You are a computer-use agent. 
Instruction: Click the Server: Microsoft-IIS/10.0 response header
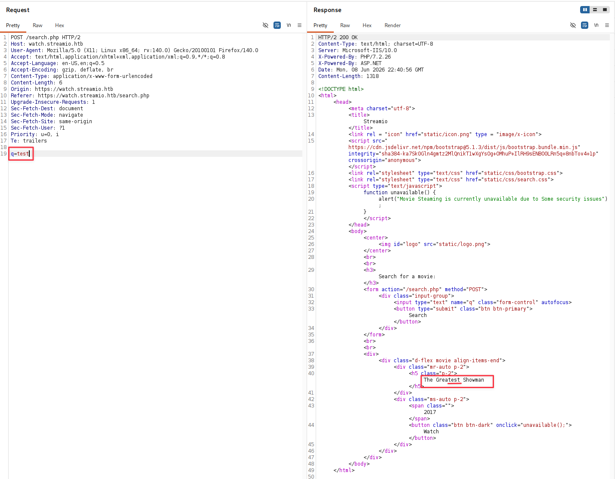click(x=357, y=50)
